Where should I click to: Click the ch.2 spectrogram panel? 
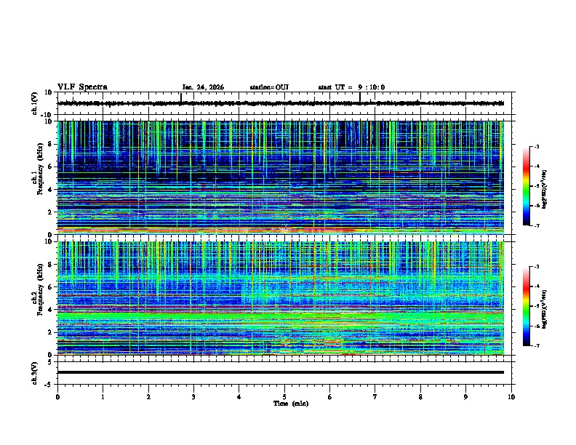pos(281,298)
